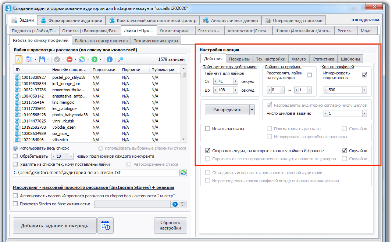The height and width of the screenshot is (242, 392).
Task: Open the 'Фильтр' settings tab
Action: (x=299, y=59)
